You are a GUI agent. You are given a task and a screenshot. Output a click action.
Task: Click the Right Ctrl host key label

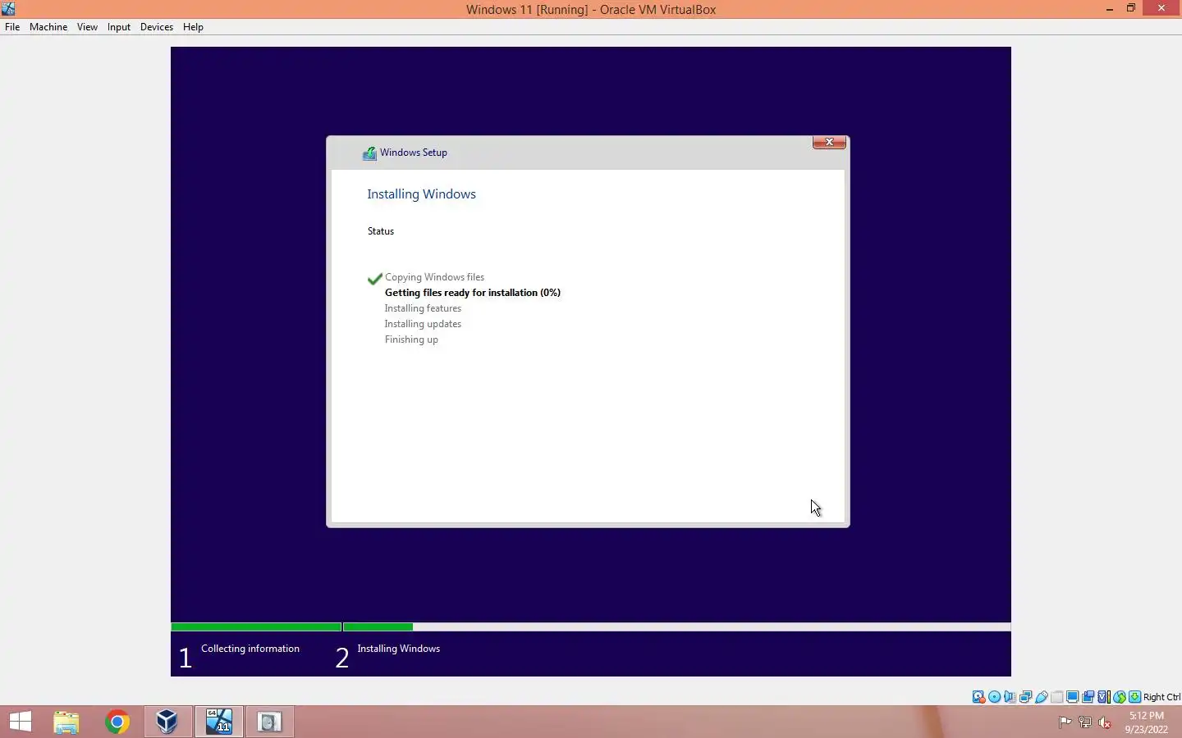(1161, 697)
